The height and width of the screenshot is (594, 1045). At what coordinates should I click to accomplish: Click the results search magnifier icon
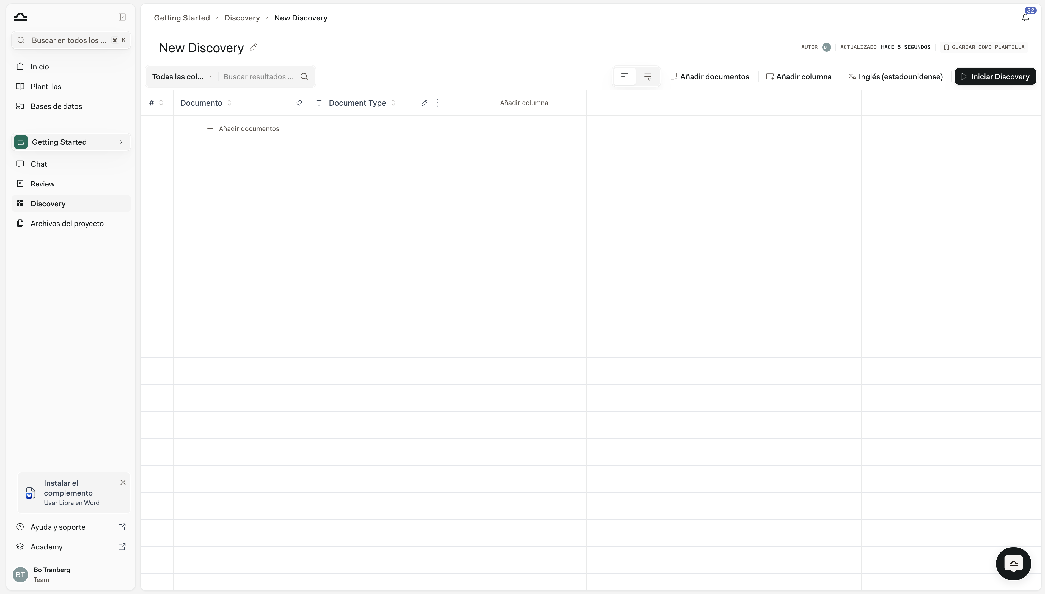(304, 77)
